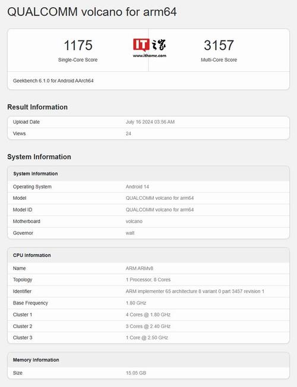Click the 'Model ID' row label
Viewport: 297px width, 387px height.
[x=23, y=209]
